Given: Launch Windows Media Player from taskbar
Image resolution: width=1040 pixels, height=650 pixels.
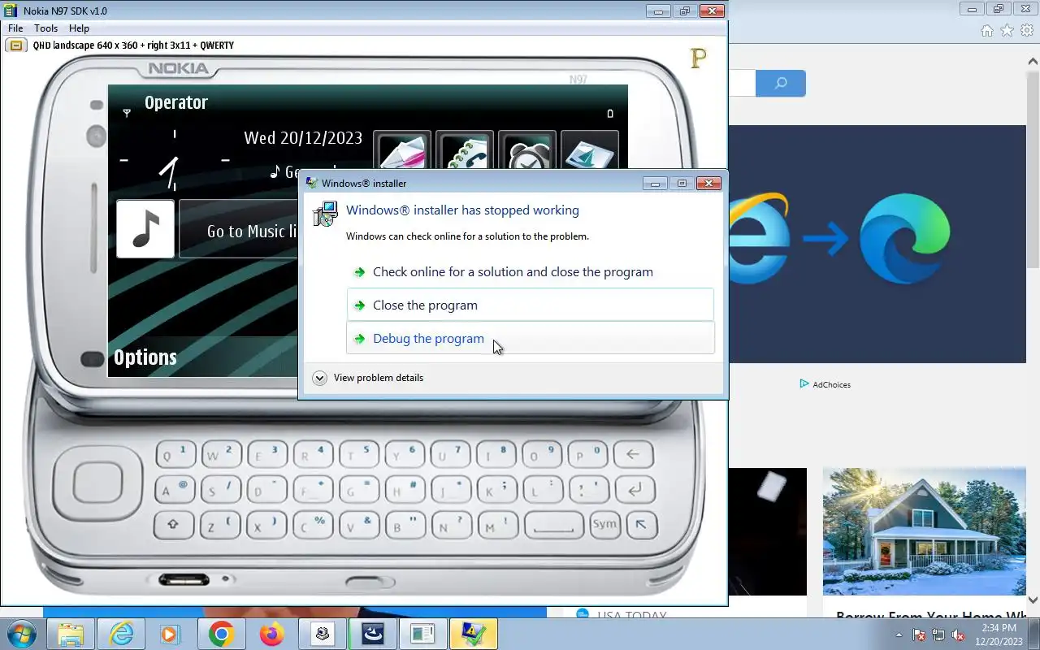Looking at the screenshot, I should (x=171, y=634).
